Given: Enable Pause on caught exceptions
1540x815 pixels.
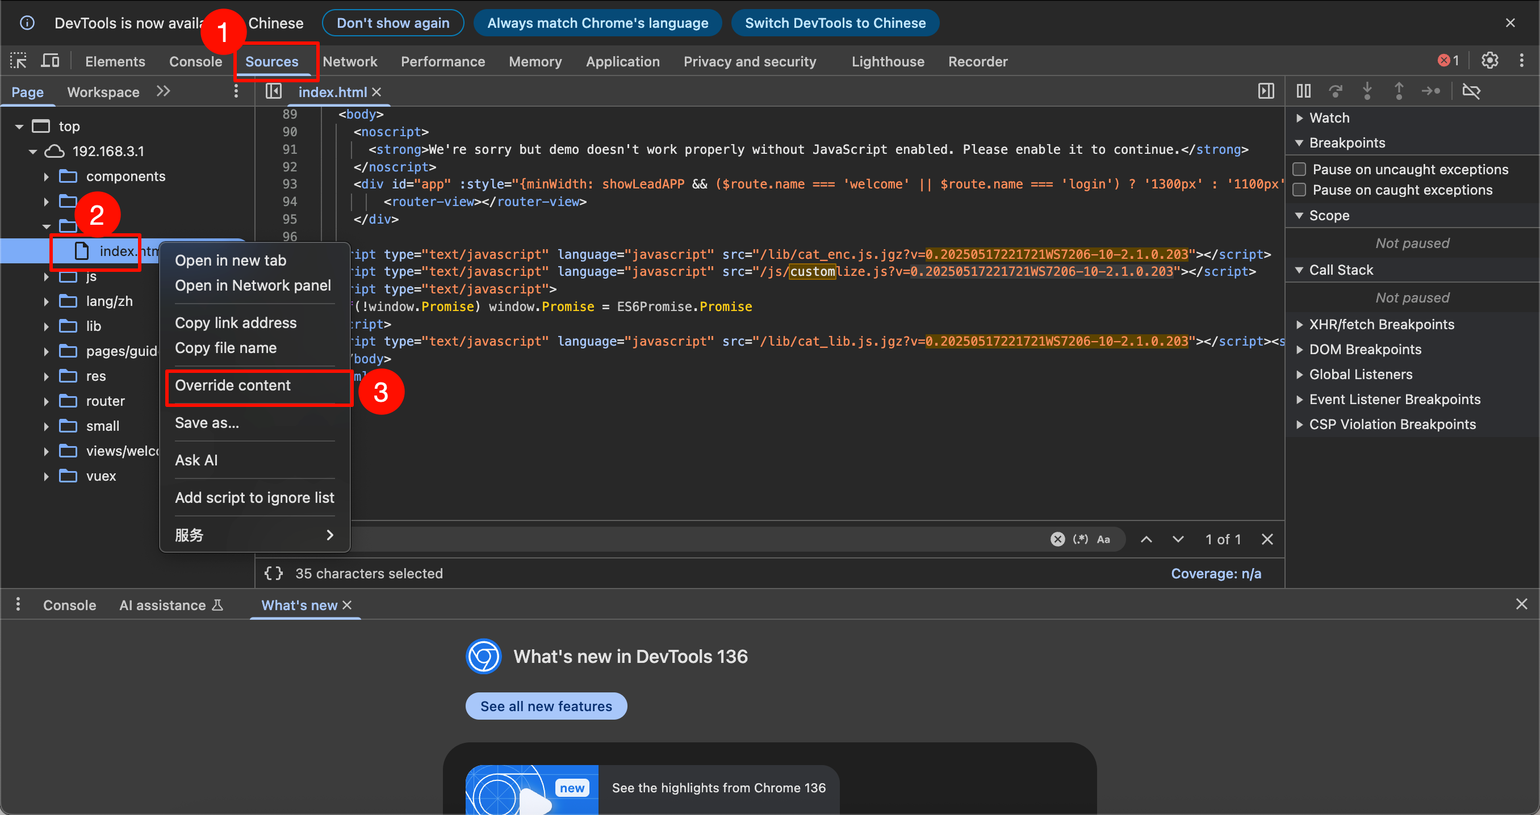Looking at the screenshot, I should [x=1299, y=190].
